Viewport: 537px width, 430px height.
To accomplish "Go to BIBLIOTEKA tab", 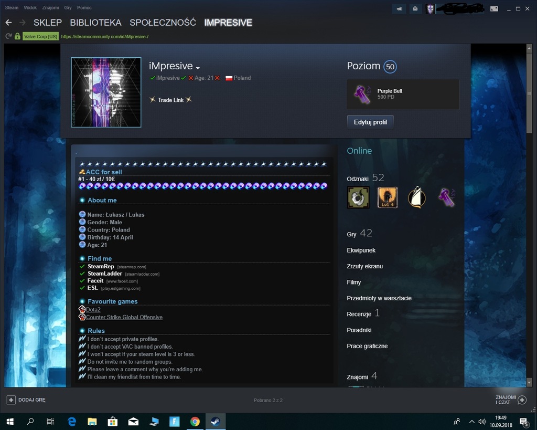I will click(95, 23).
